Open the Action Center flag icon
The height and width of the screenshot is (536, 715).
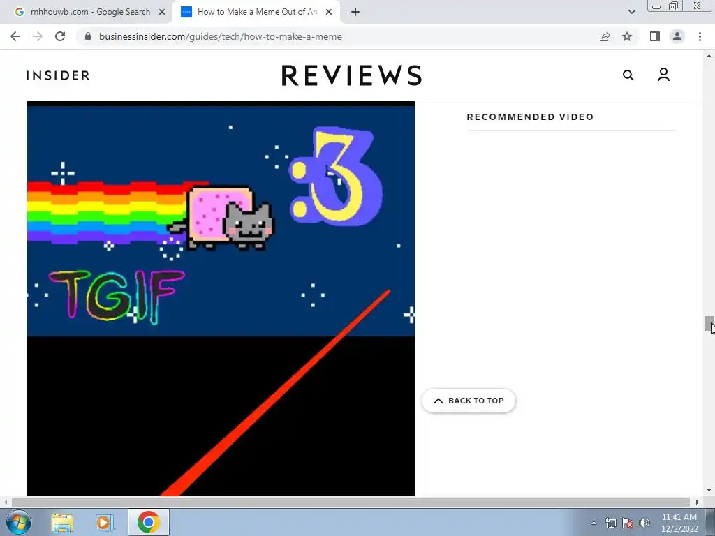tap(628, 523)
